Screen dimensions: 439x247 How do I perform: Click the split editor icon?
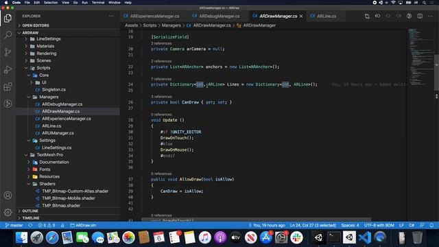point(420,16)
